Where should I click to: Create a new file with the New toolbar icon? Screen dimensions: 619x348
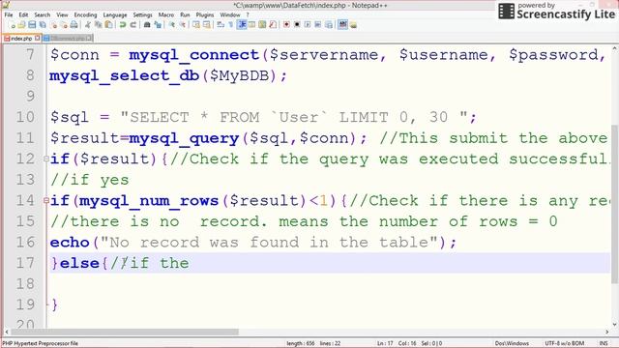[12, 25]
